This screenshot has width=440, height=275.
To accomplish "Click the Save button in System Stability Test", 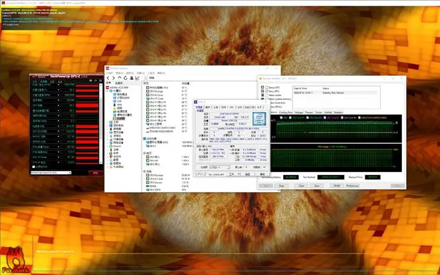I will [x=317, y=186].
